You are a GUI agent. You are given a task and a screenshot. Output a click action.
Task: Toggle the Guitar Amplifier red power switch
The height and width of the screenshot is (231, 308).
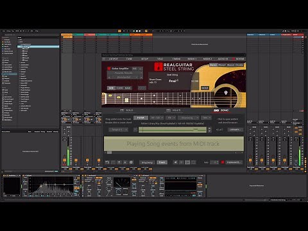click(x=109, y=69)
